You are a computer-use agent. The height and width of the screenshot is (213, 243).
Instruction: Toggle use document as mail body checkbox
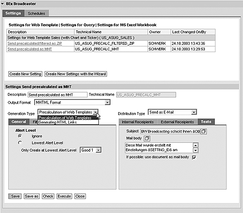pyautogui.click(x=194, y=157)
